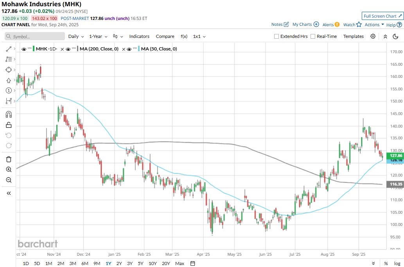The width and height of the screenshot is (404, 267).
Task: Click the undo arrow
Action: (x=9, y=135)
